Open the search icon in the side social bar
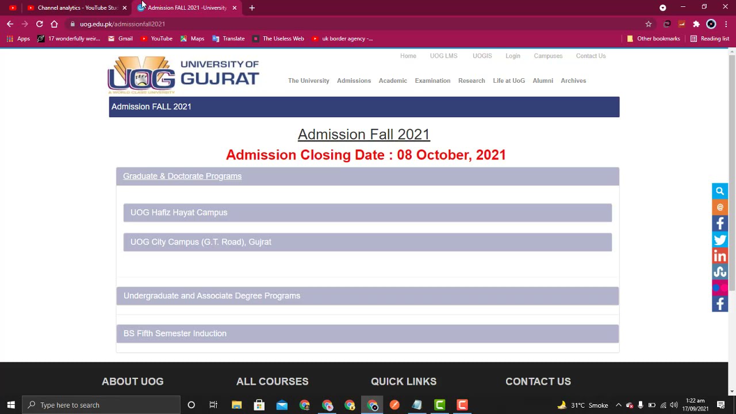736x414 pixels. click(720, 191)
